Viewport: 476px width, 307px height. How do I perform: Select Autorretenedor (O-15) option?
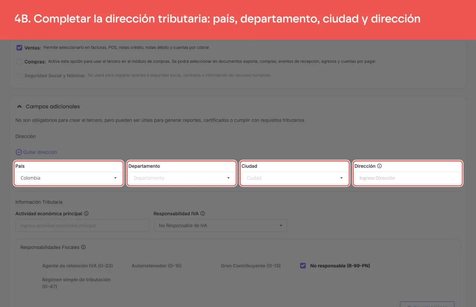[x=157, y=266]
